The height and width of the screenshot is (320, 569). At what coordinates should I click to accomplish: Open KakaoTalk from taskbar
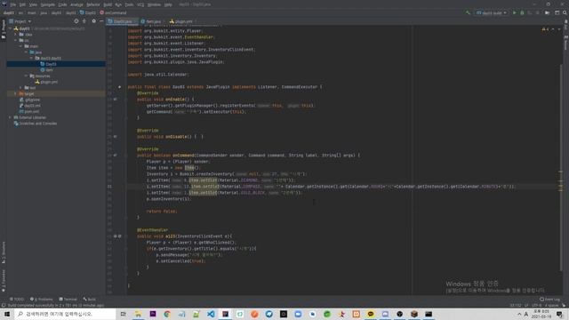[371, 314]
